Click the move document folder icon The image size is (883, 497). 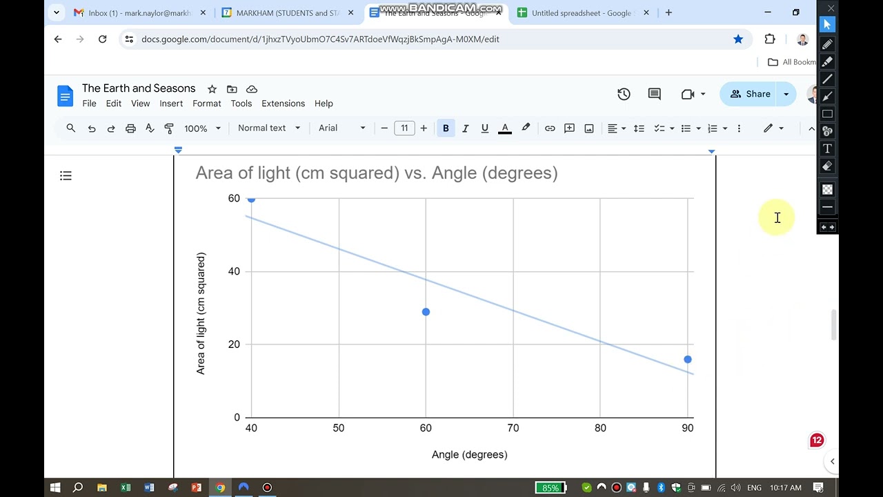232,89
